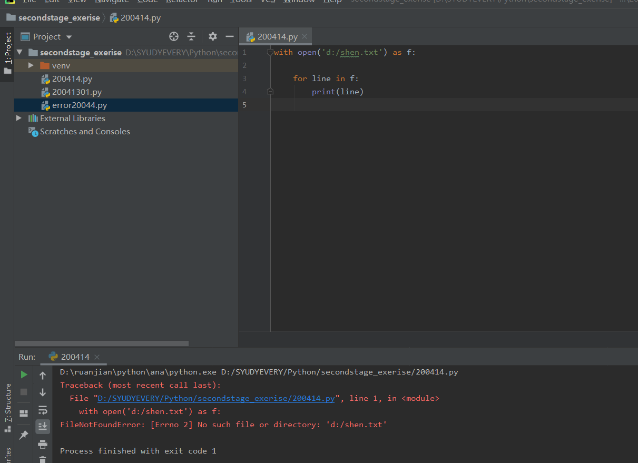Open the Project view type dropdown
Screen dimensions: 638x463
[69, 37]
